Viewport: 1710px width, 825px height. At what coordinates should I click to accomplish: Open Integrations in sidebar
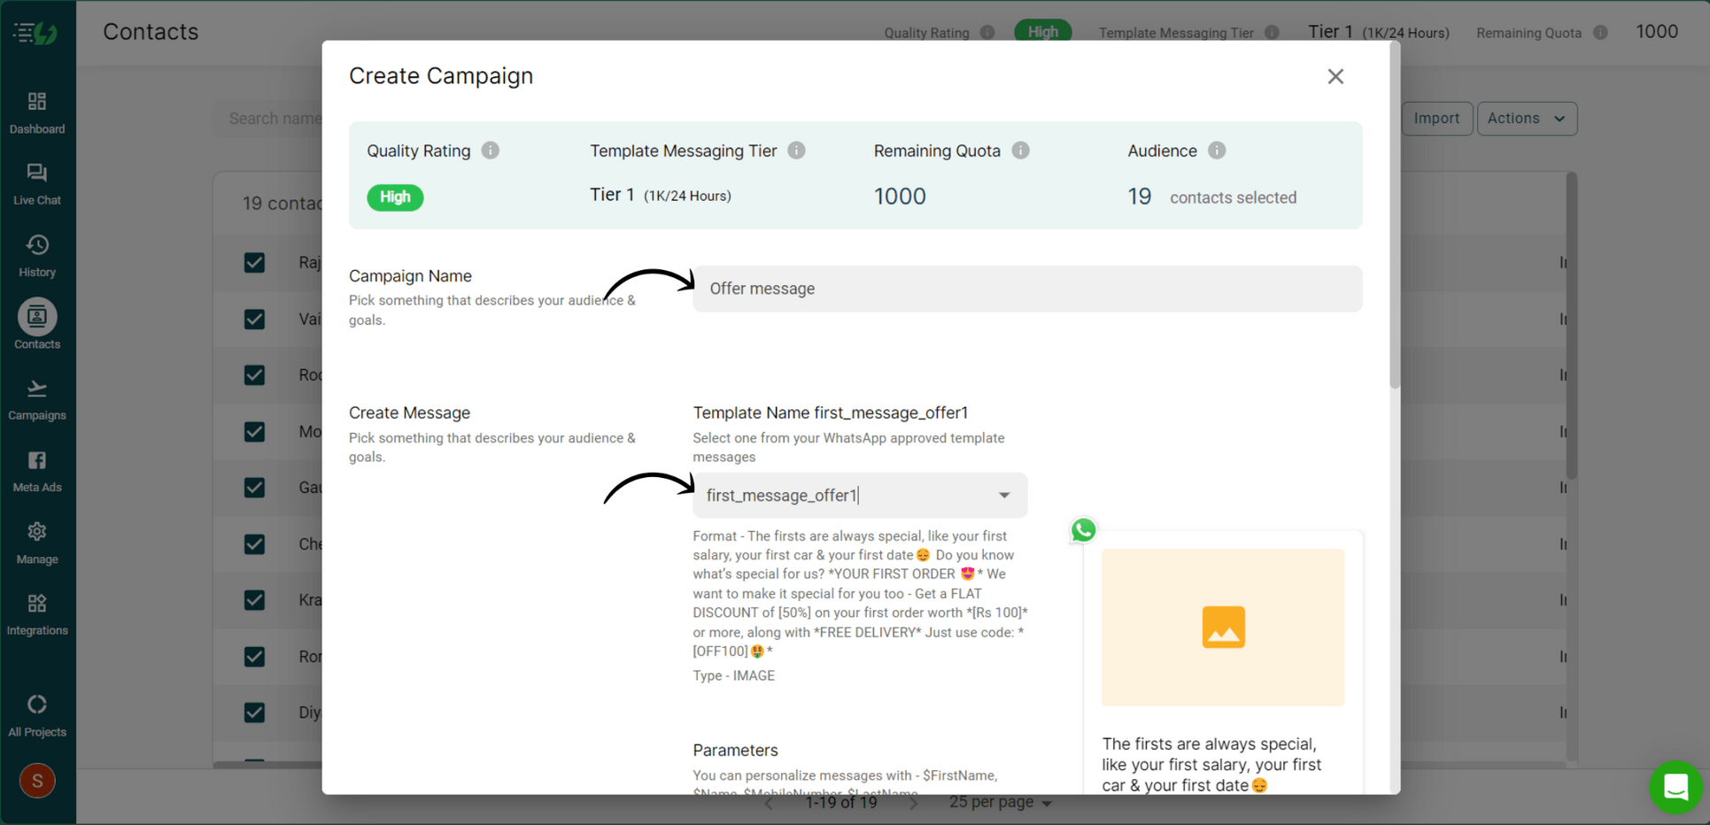(37, 614)
